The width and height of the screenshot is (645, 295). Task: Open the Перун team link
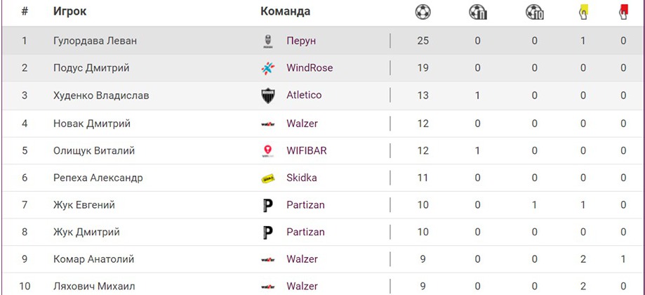[301, 41]
